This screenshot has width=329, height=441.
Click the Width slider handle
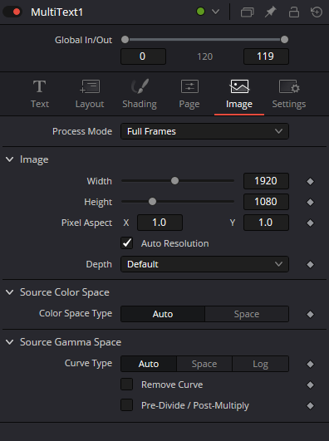174,181
